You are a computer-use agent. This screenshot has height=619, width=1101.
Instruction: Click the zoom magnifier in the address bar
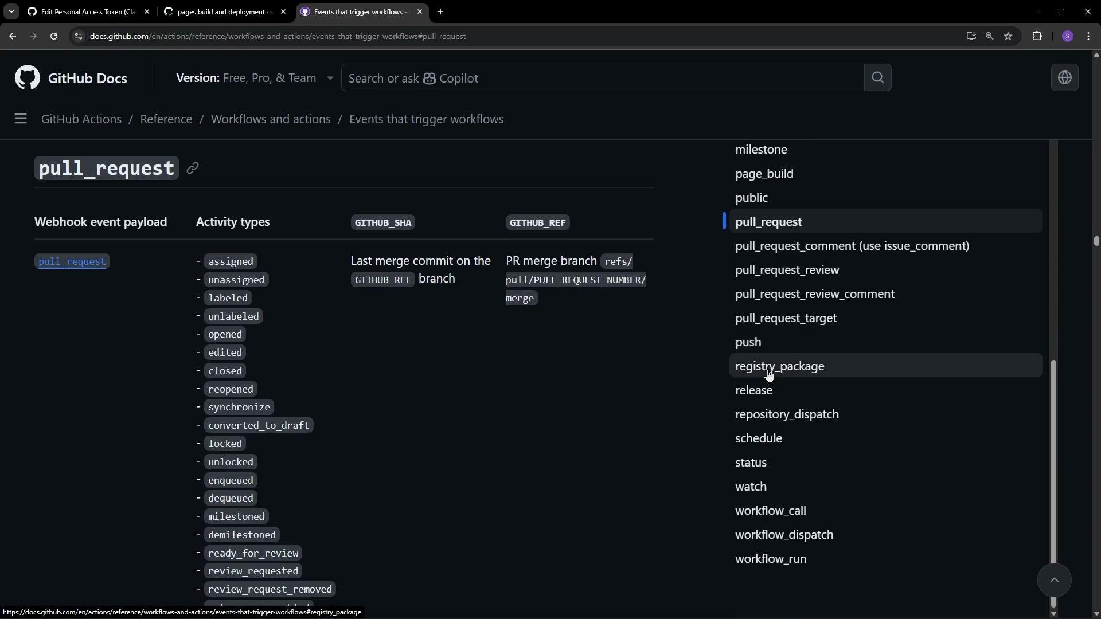coord(989,36)
